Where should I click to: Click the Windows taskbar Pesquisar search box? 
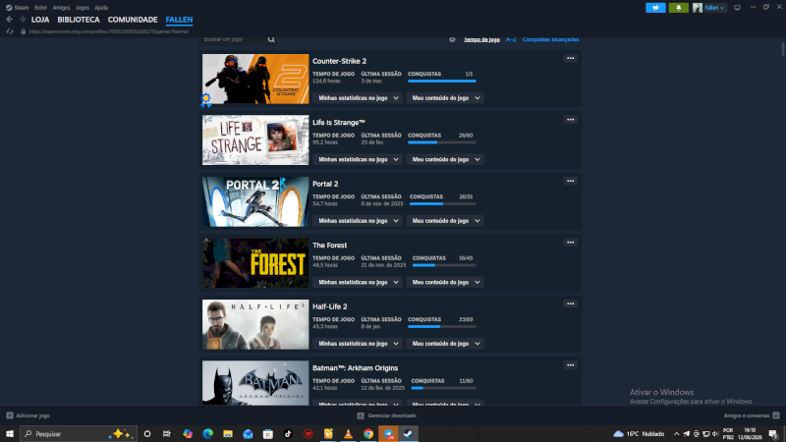(79, 434)
